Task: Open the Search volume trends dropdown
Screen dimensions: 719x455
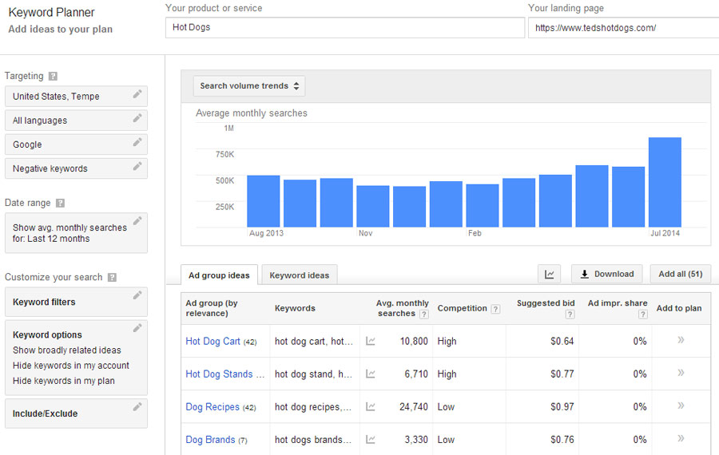Action: click(249, 85)
